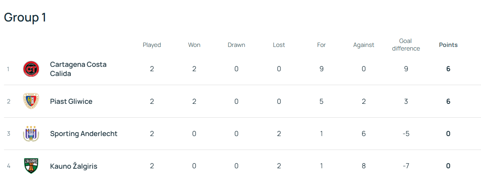Open the Piast Gliwice team link
481x181 pixels.
pyautogui.click(x=71, y=101)
